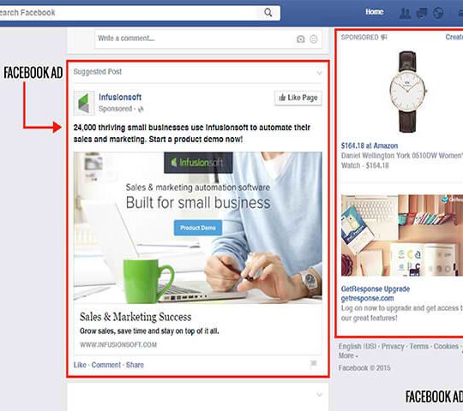Screen dimensions: 463x411
Task: Open messages icon in top bar
Action: 422,13
